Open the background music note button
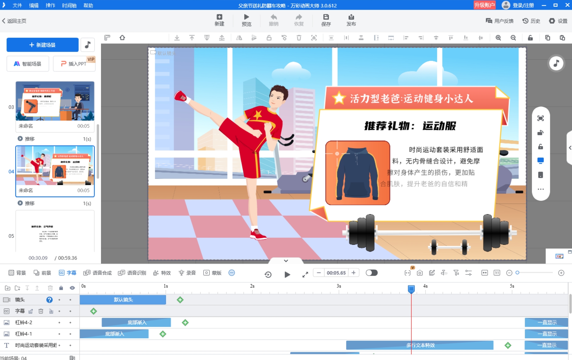The height and width of the screenshot is (360, 572). pos(88,45)
